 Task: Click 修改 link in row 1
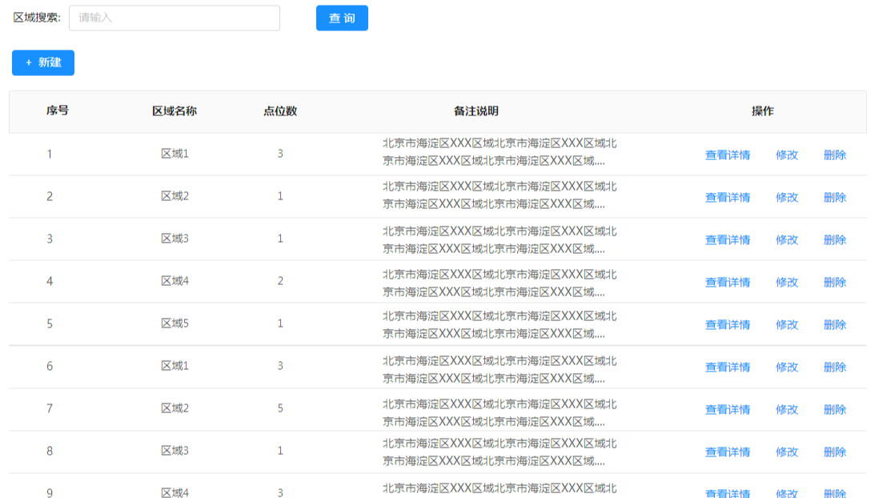click(786, 155)
